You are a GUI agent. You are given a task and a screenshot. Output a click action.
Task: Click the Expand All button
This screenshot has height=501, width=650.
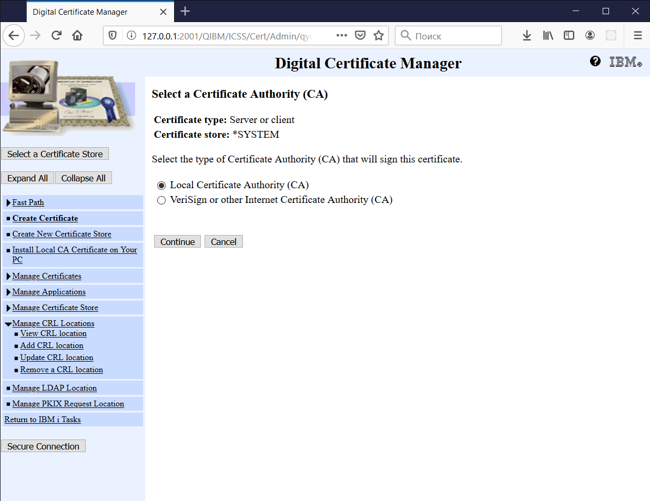(x=27, y=178)
